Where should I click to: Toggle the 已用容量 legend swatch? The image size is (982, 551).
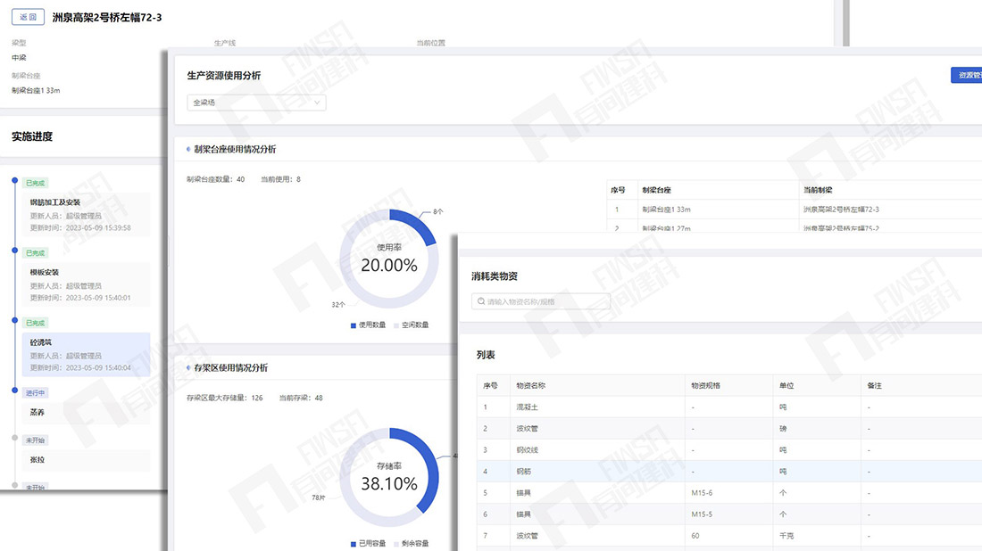[354, 544]
